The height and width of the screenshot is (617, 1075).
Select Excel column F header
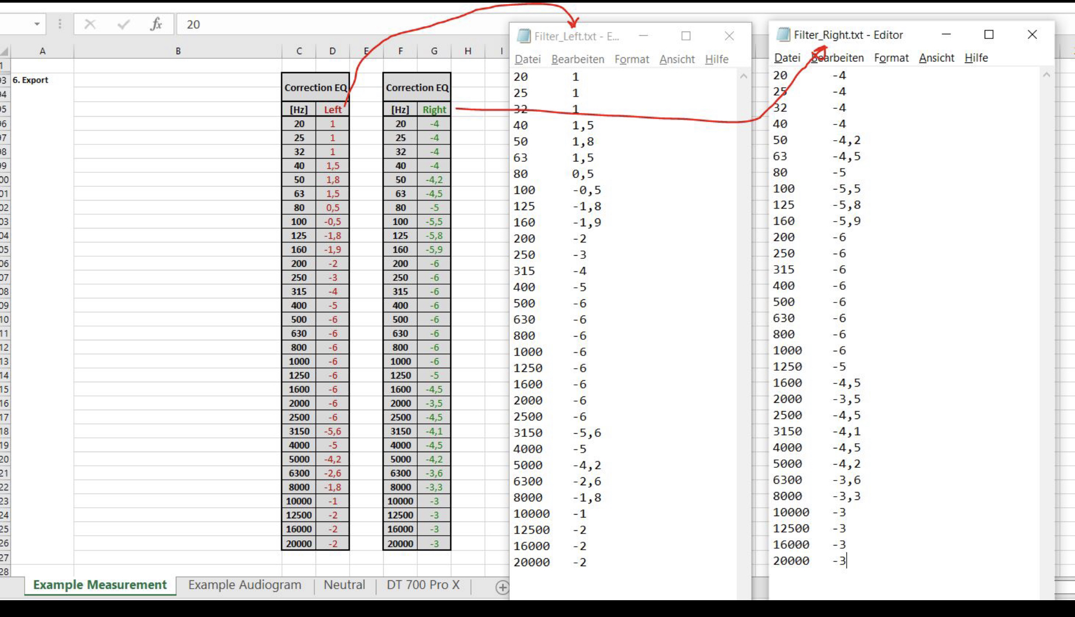[401, 51]
